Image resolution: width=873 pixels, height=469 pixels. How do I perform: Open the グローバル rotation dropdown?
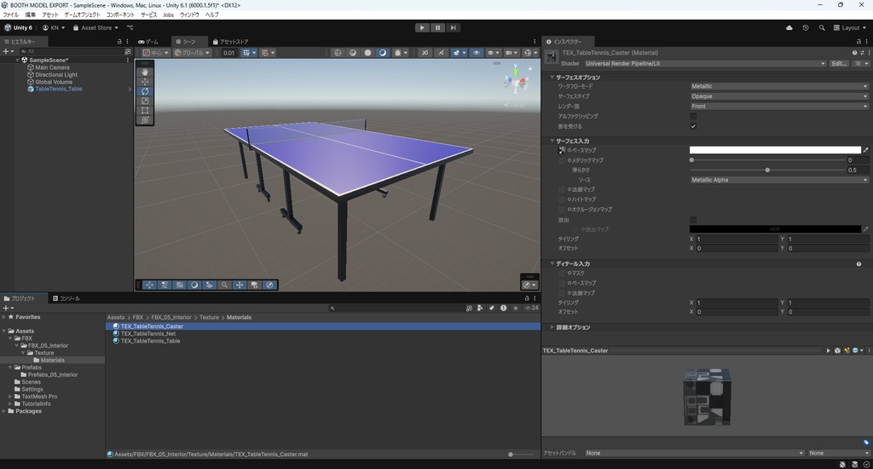[x=192, y=53]
